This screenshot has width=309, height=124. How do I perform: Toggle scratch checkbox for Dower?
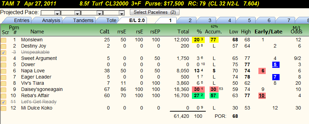(3, 65)
